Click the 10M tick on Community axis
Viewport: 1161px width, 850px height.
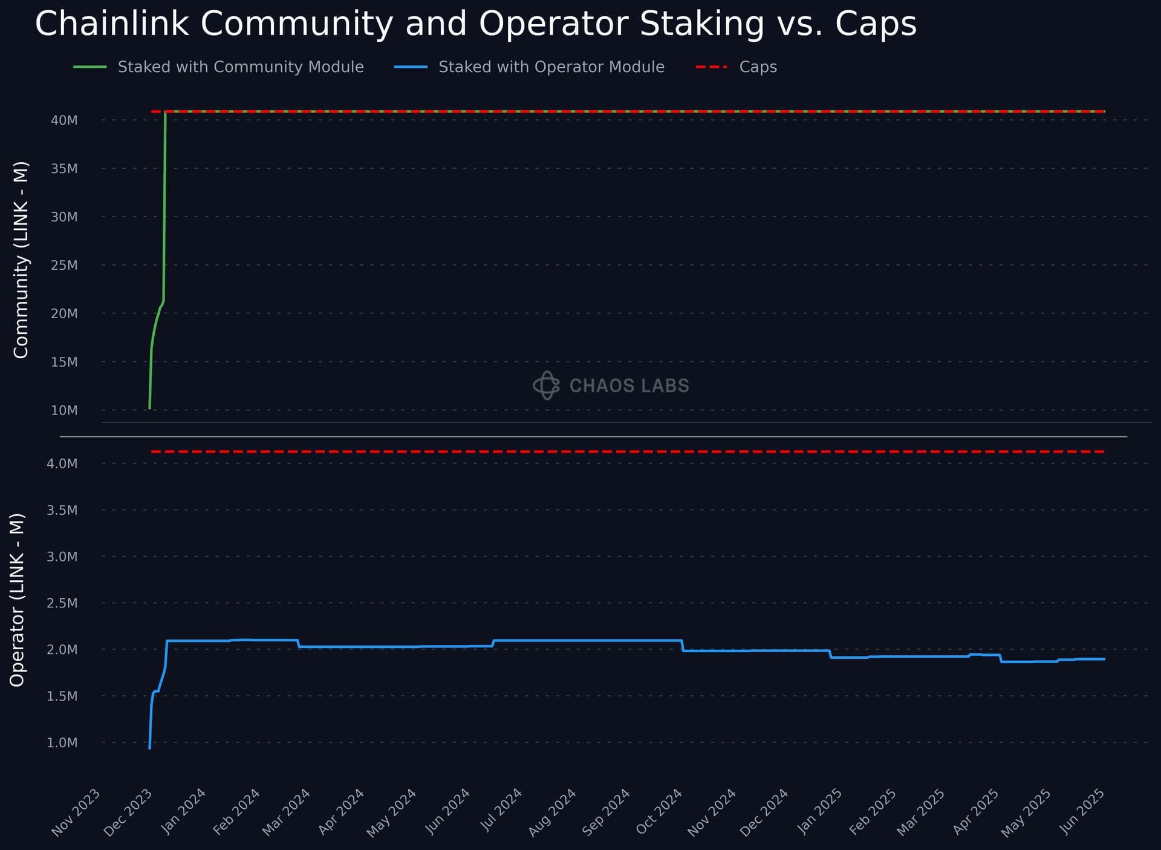[x=64, y=411]
